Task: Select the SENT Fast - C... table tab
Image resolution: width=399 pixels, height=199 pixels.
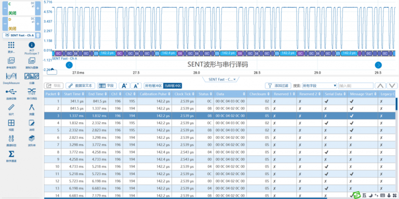Action: click(x=220, y=79)
